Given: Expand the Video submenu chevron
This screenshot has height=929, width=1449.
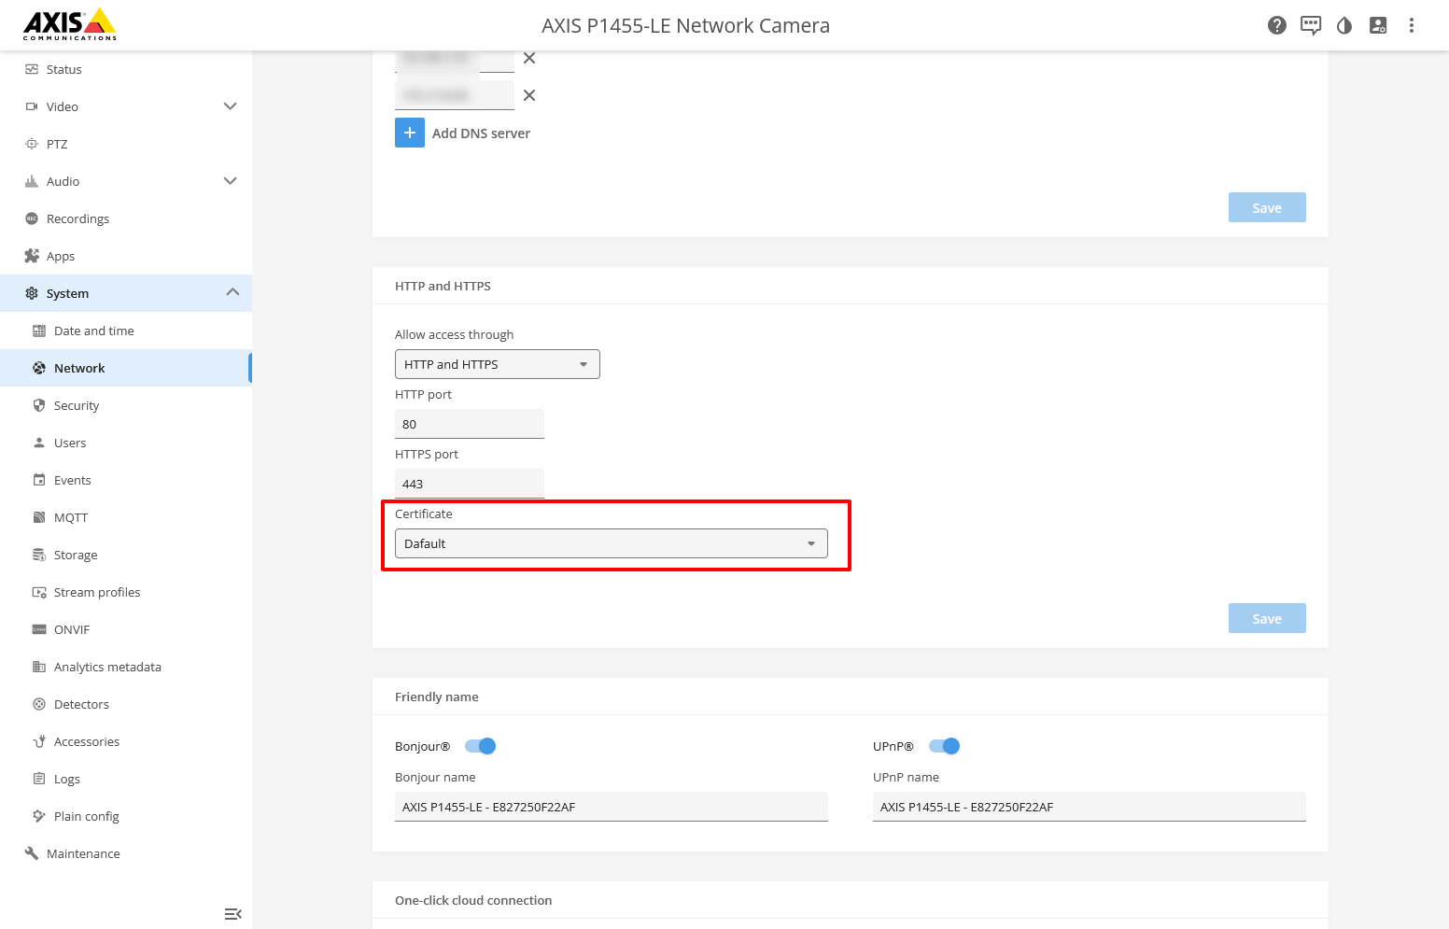Looking at the screenshot, I should (x=231, y=106).
